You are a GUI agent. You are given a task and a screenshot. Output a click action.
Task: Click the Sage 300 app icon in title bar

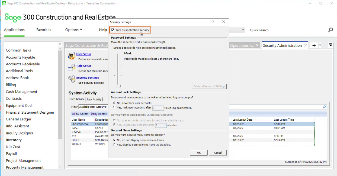(x=4, y=4)
